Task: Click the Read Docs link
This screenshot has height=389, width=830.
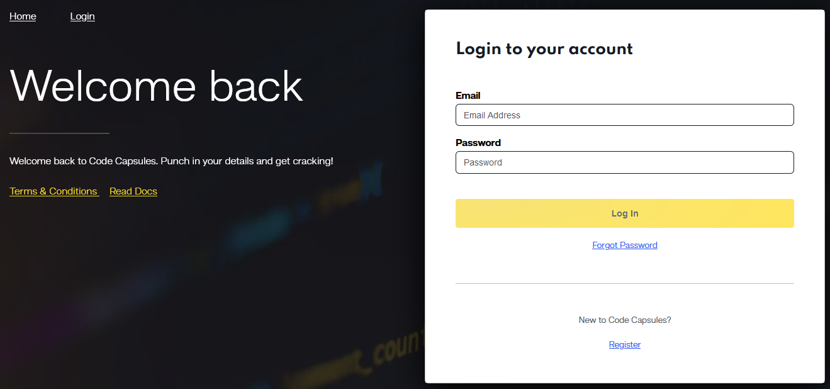Action: tap(133, 191)
